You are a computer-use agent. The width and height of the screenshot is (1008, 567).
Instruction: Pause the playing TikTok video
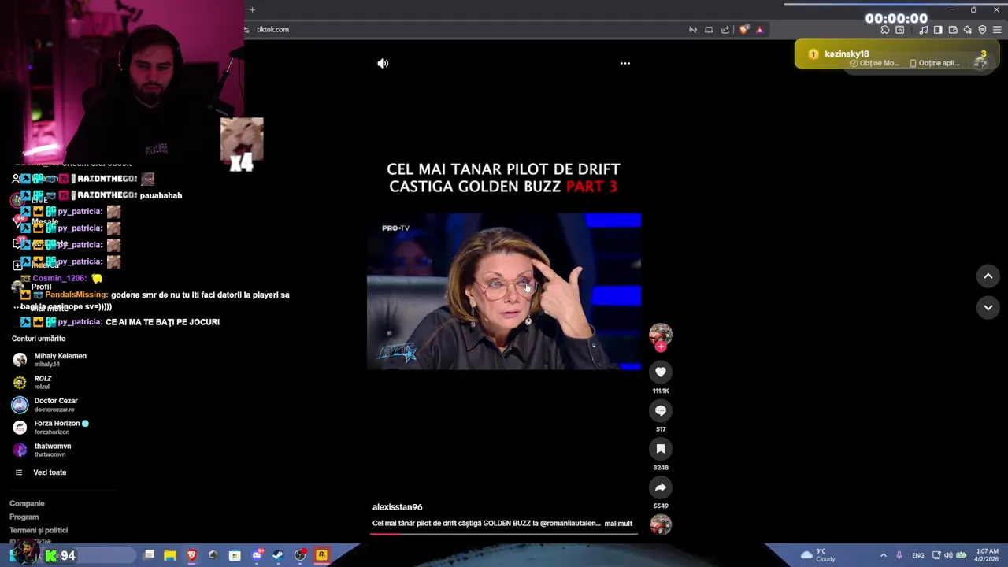(x=504, y=291)
